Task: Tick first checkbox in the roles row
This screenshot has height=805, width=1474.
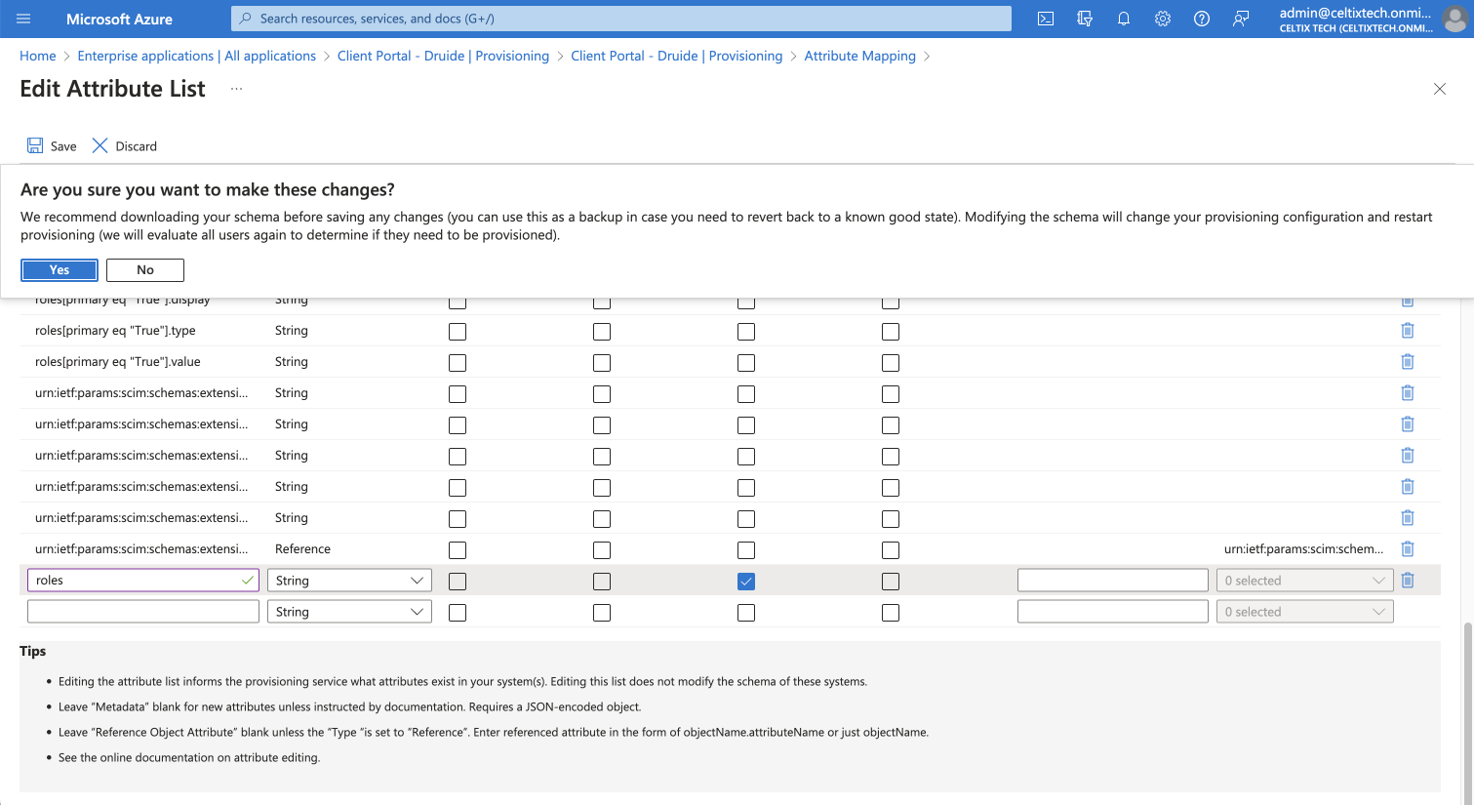Action: [x=458, y=582]
